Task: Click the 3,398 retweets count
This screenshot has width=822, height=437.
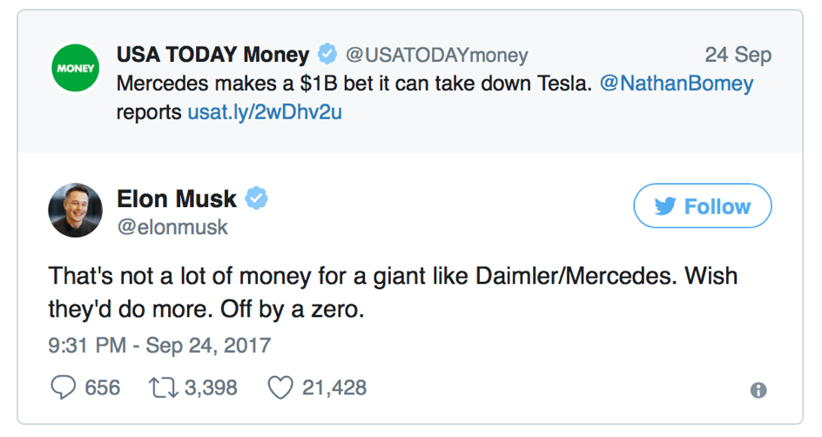Action: click(x=212, y=387)
